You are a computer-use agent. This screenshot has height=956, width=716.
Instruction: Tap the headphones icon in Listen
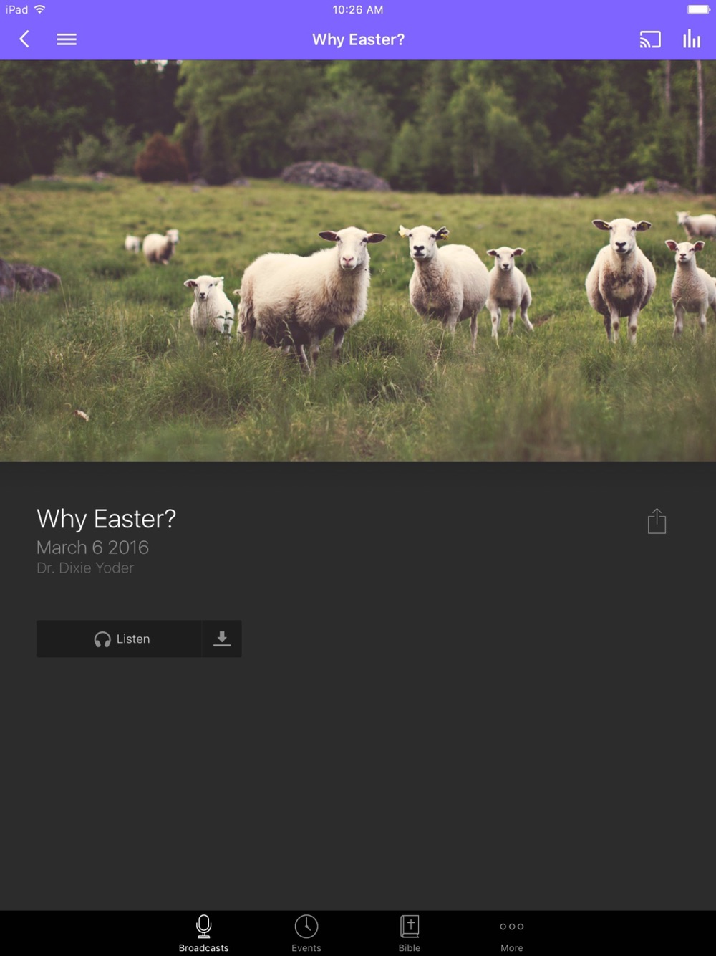pyautogui.click(x=102, y=639)
